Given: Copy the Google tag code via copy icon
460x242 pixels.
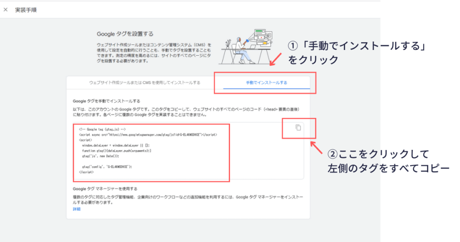Looking at the screenshot, I should click(x=298, y=127).
